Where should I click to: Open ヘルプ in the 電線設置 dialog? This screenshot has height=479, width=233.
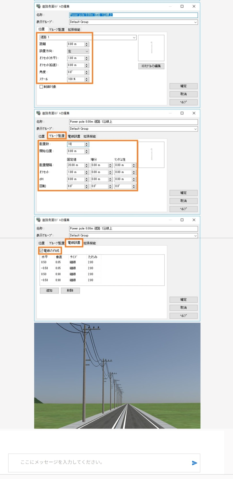pos(183,316)
